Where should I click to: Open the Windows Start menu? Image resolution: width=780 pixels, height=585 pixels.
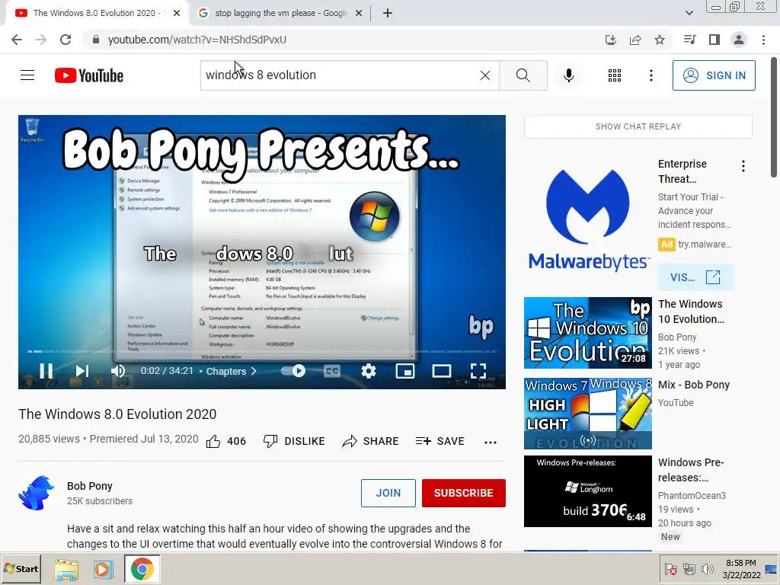click(21, 568)
